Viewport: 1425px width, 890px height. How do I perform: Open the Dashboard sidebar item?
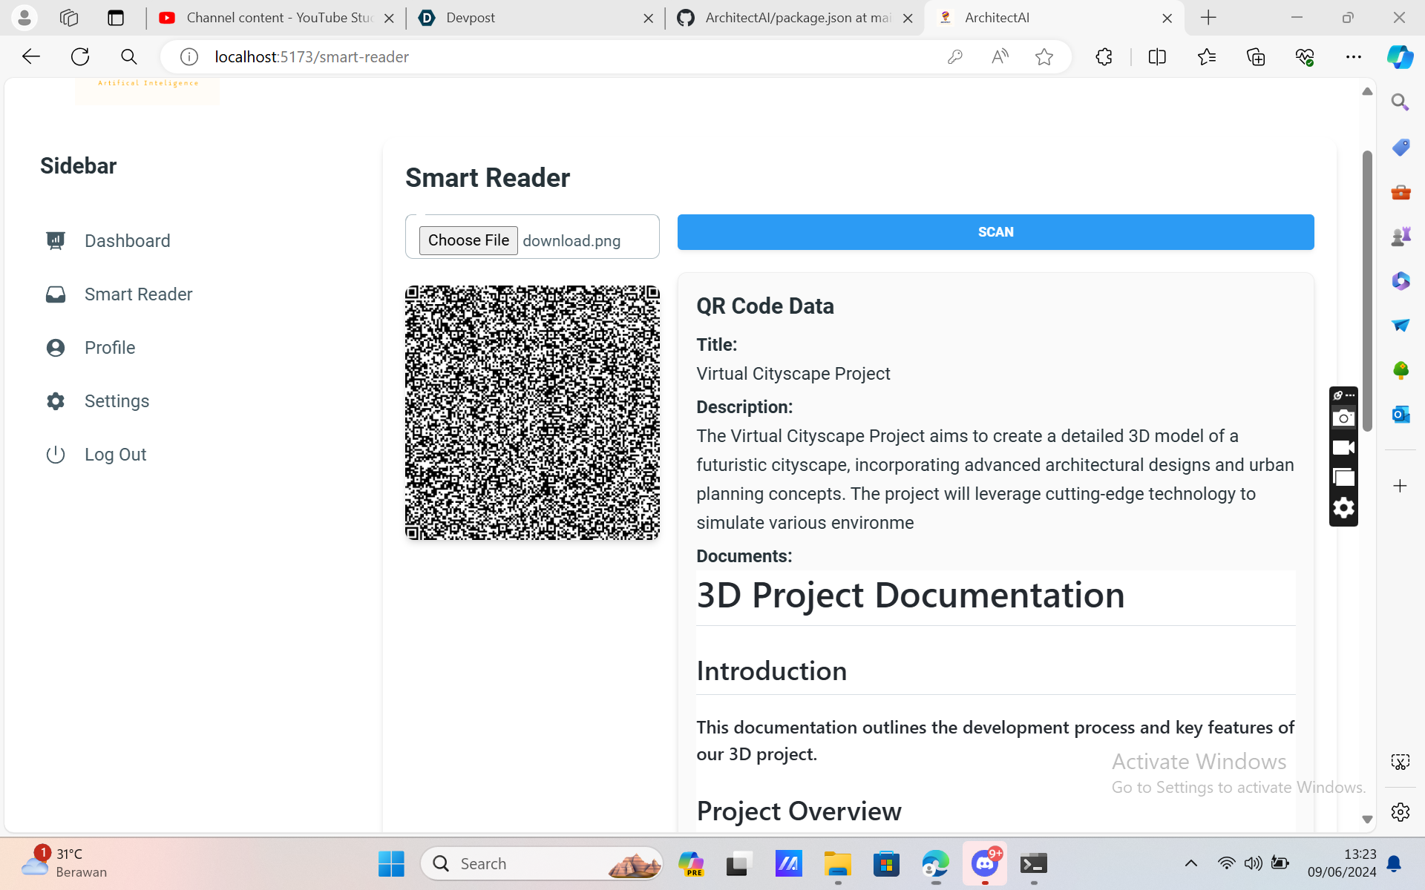pos(127,241)
